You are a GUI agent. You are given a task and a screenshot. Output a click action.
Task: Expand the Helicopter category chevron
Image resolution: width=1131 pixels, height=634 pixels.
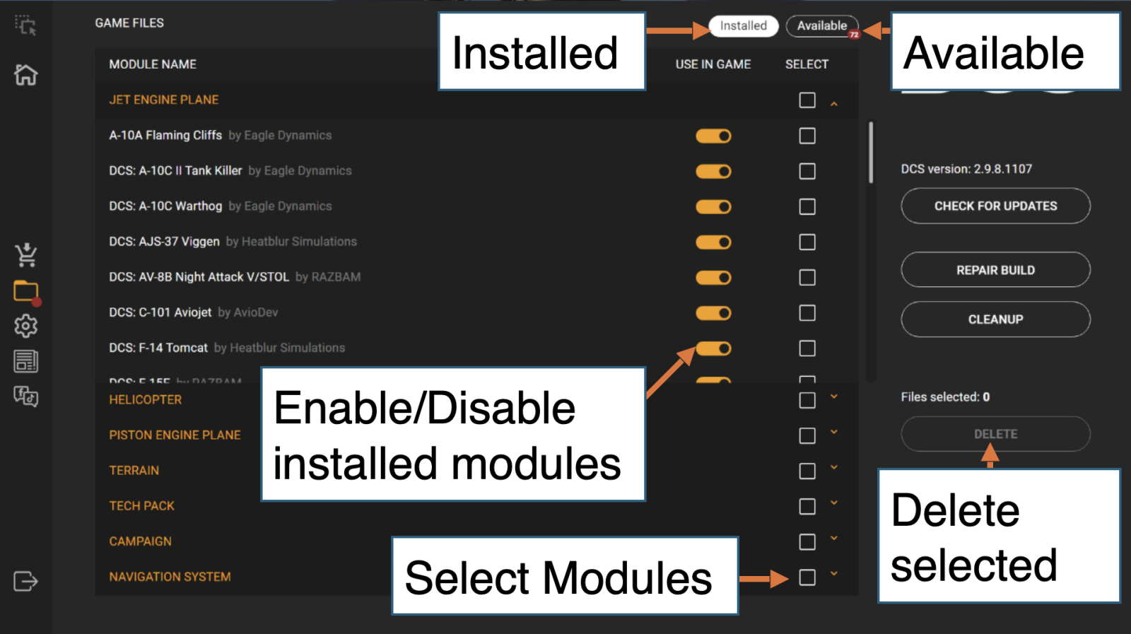pos(834,397)
